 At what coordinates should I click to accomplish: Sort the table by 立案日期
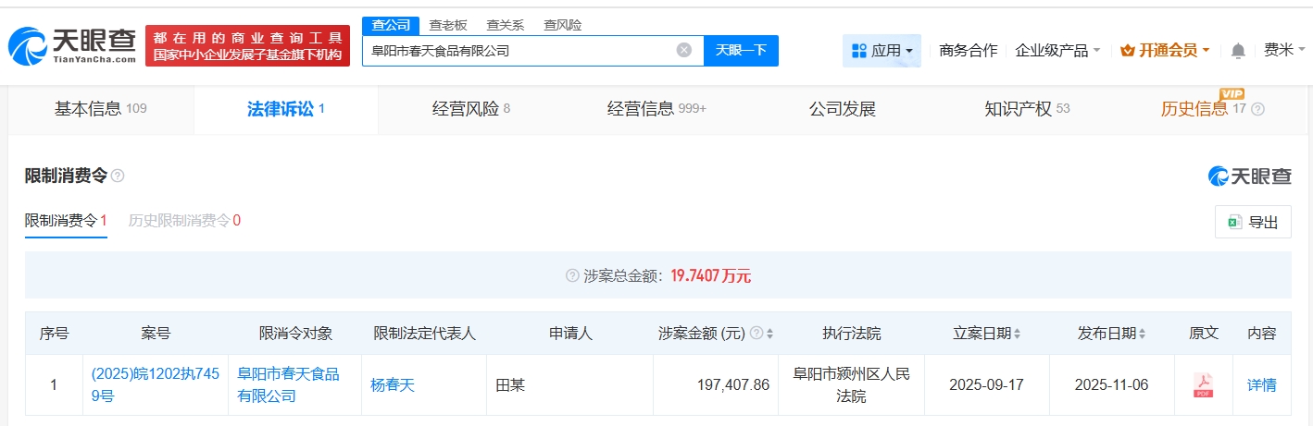[1019, 334]
